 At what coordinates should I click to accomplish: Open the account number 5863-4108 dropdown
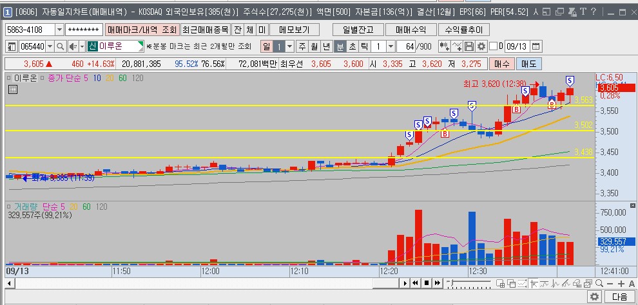pos(59,30)
